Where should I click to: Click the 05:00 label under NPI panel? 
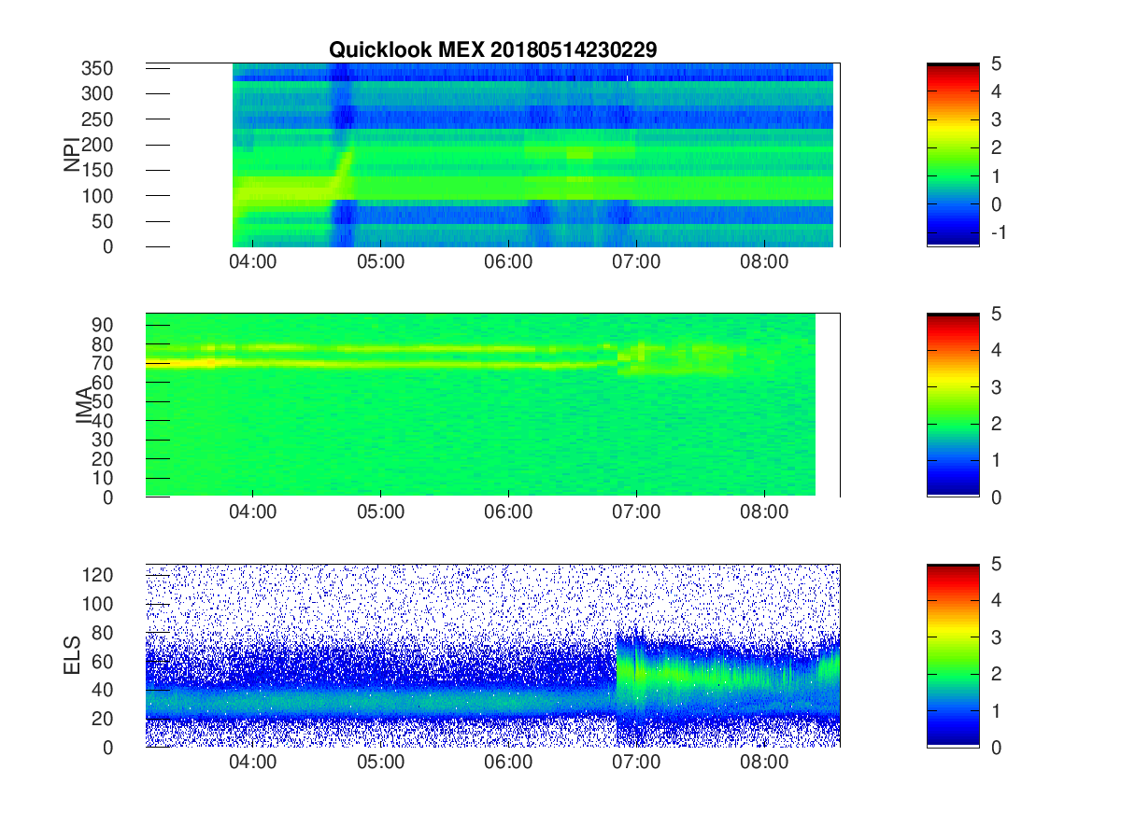380,262
